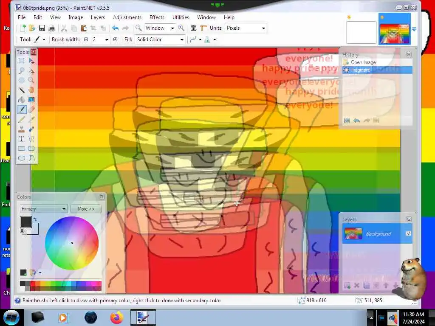Increase brush width with plus button
The height and width of the screenshot is (326, 435).
tap(116, 39)
